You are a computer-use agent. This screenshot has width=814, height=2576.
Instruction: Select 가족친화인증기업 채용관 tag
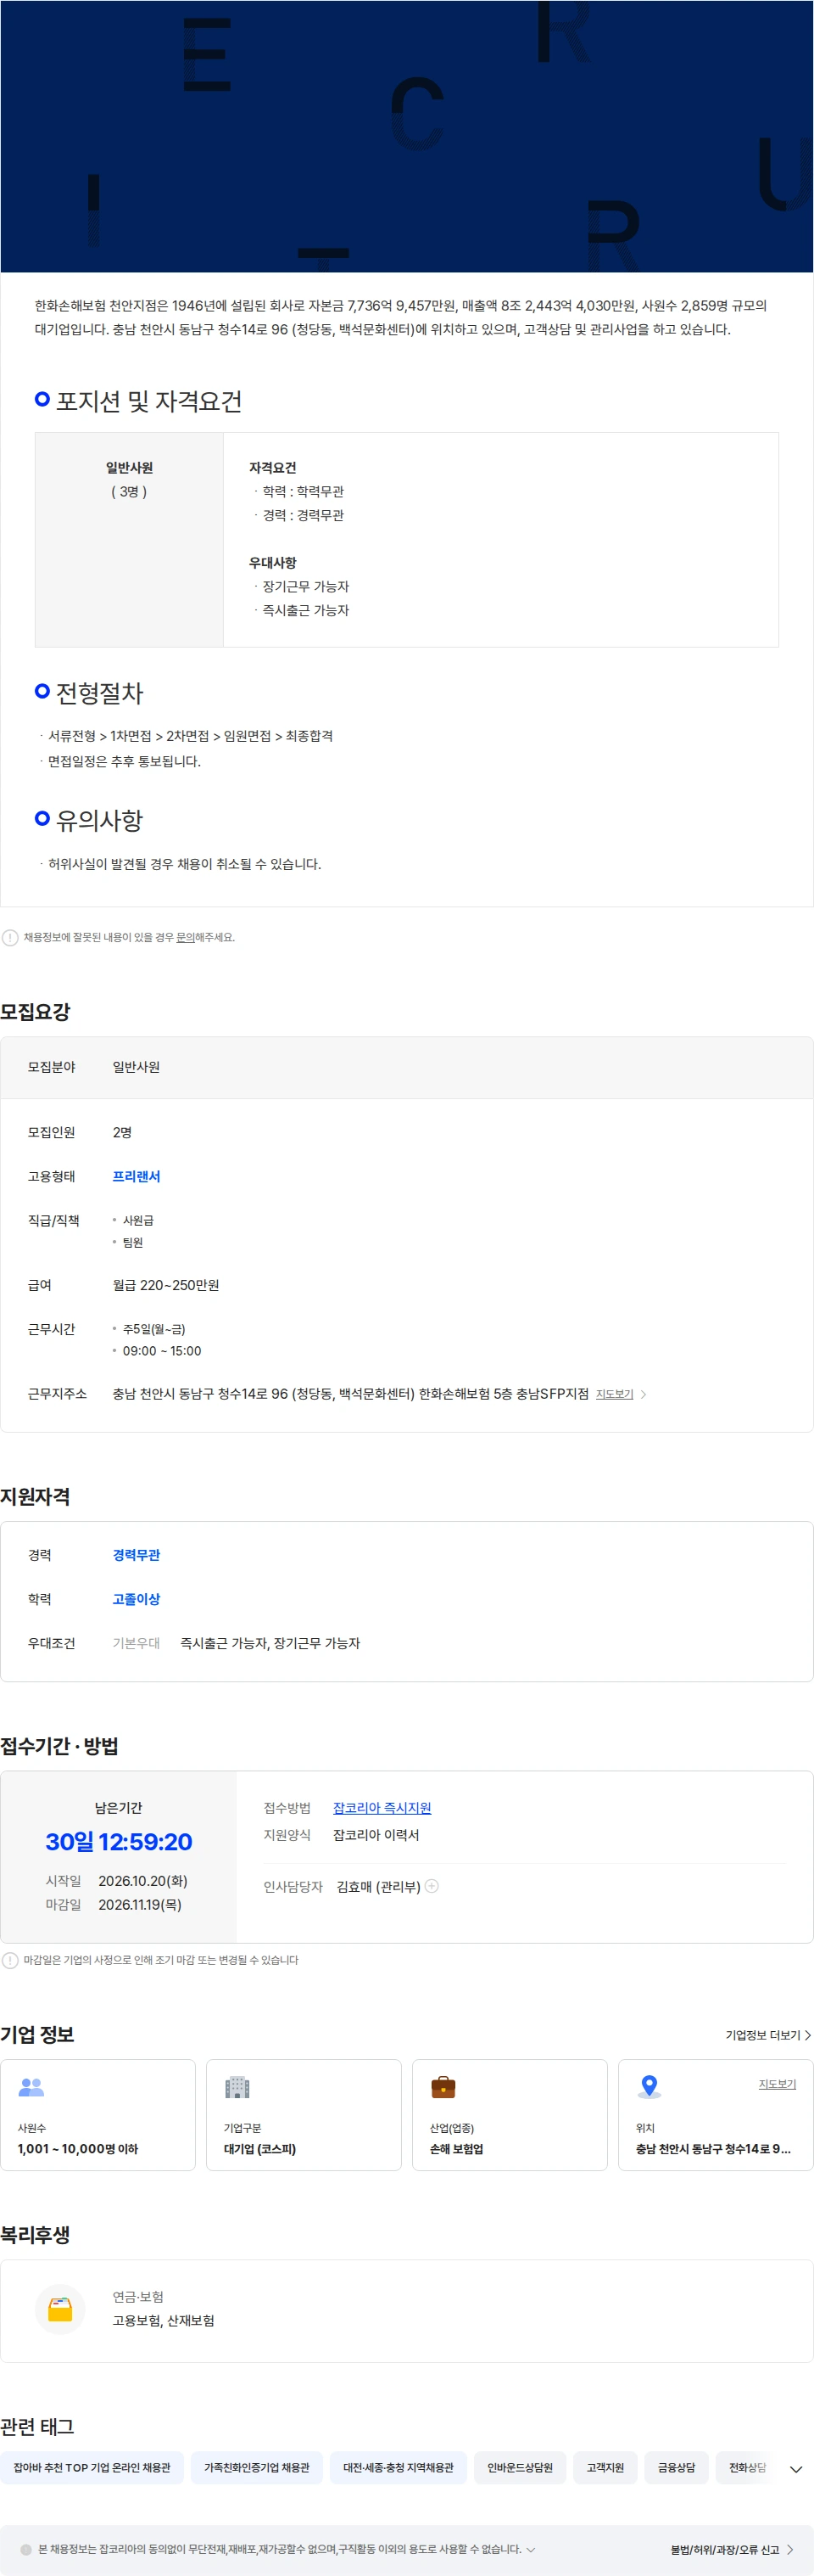click(x=257, y=2468)
